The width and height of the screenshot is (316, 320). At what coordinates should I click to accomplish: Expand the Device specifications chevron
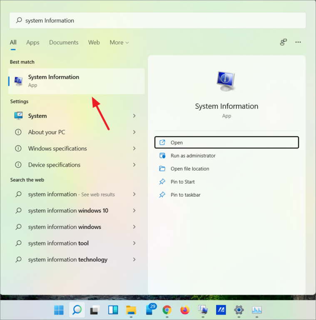point(134,165)
